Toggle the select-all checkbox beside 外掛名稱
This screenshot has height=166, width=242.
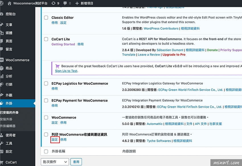click(x=46, y=151)
